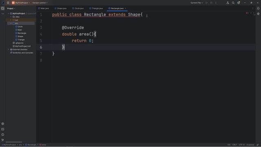Open the Problems tool window icon

click(x=3, y=134)
